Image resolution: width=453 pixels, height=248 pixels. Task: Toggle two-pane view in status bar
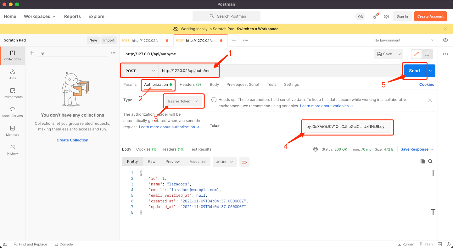[x=440, y=244]
